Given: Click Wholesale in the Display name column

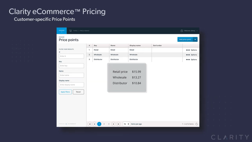Looking at the screenshot, I should 133,55.
